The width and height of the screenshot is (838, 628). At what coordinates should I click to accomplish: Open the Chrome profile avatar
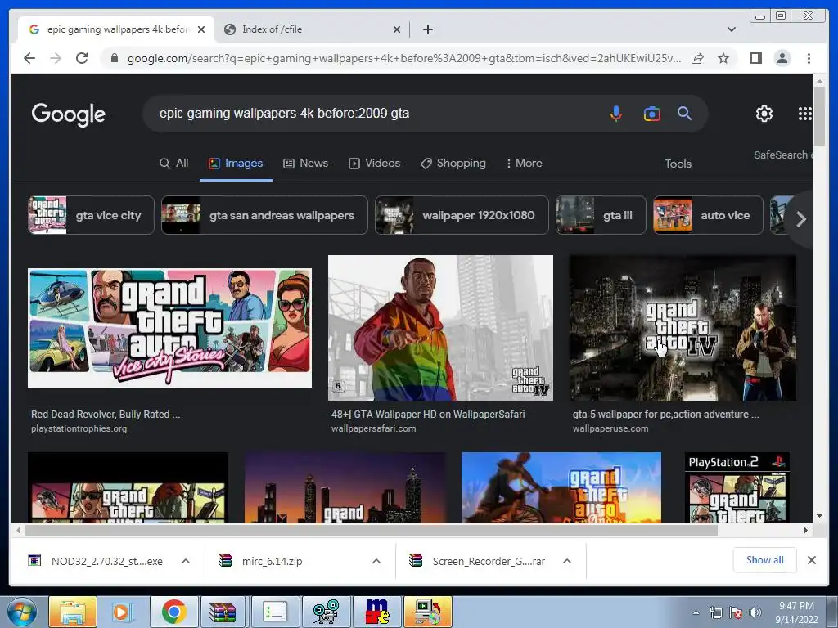[782, 58]
